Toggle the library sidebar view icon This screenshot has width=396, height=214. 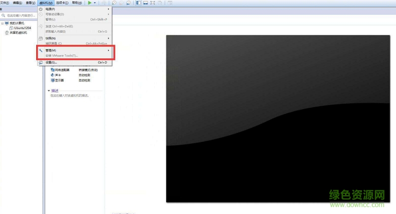coord(138,3)
